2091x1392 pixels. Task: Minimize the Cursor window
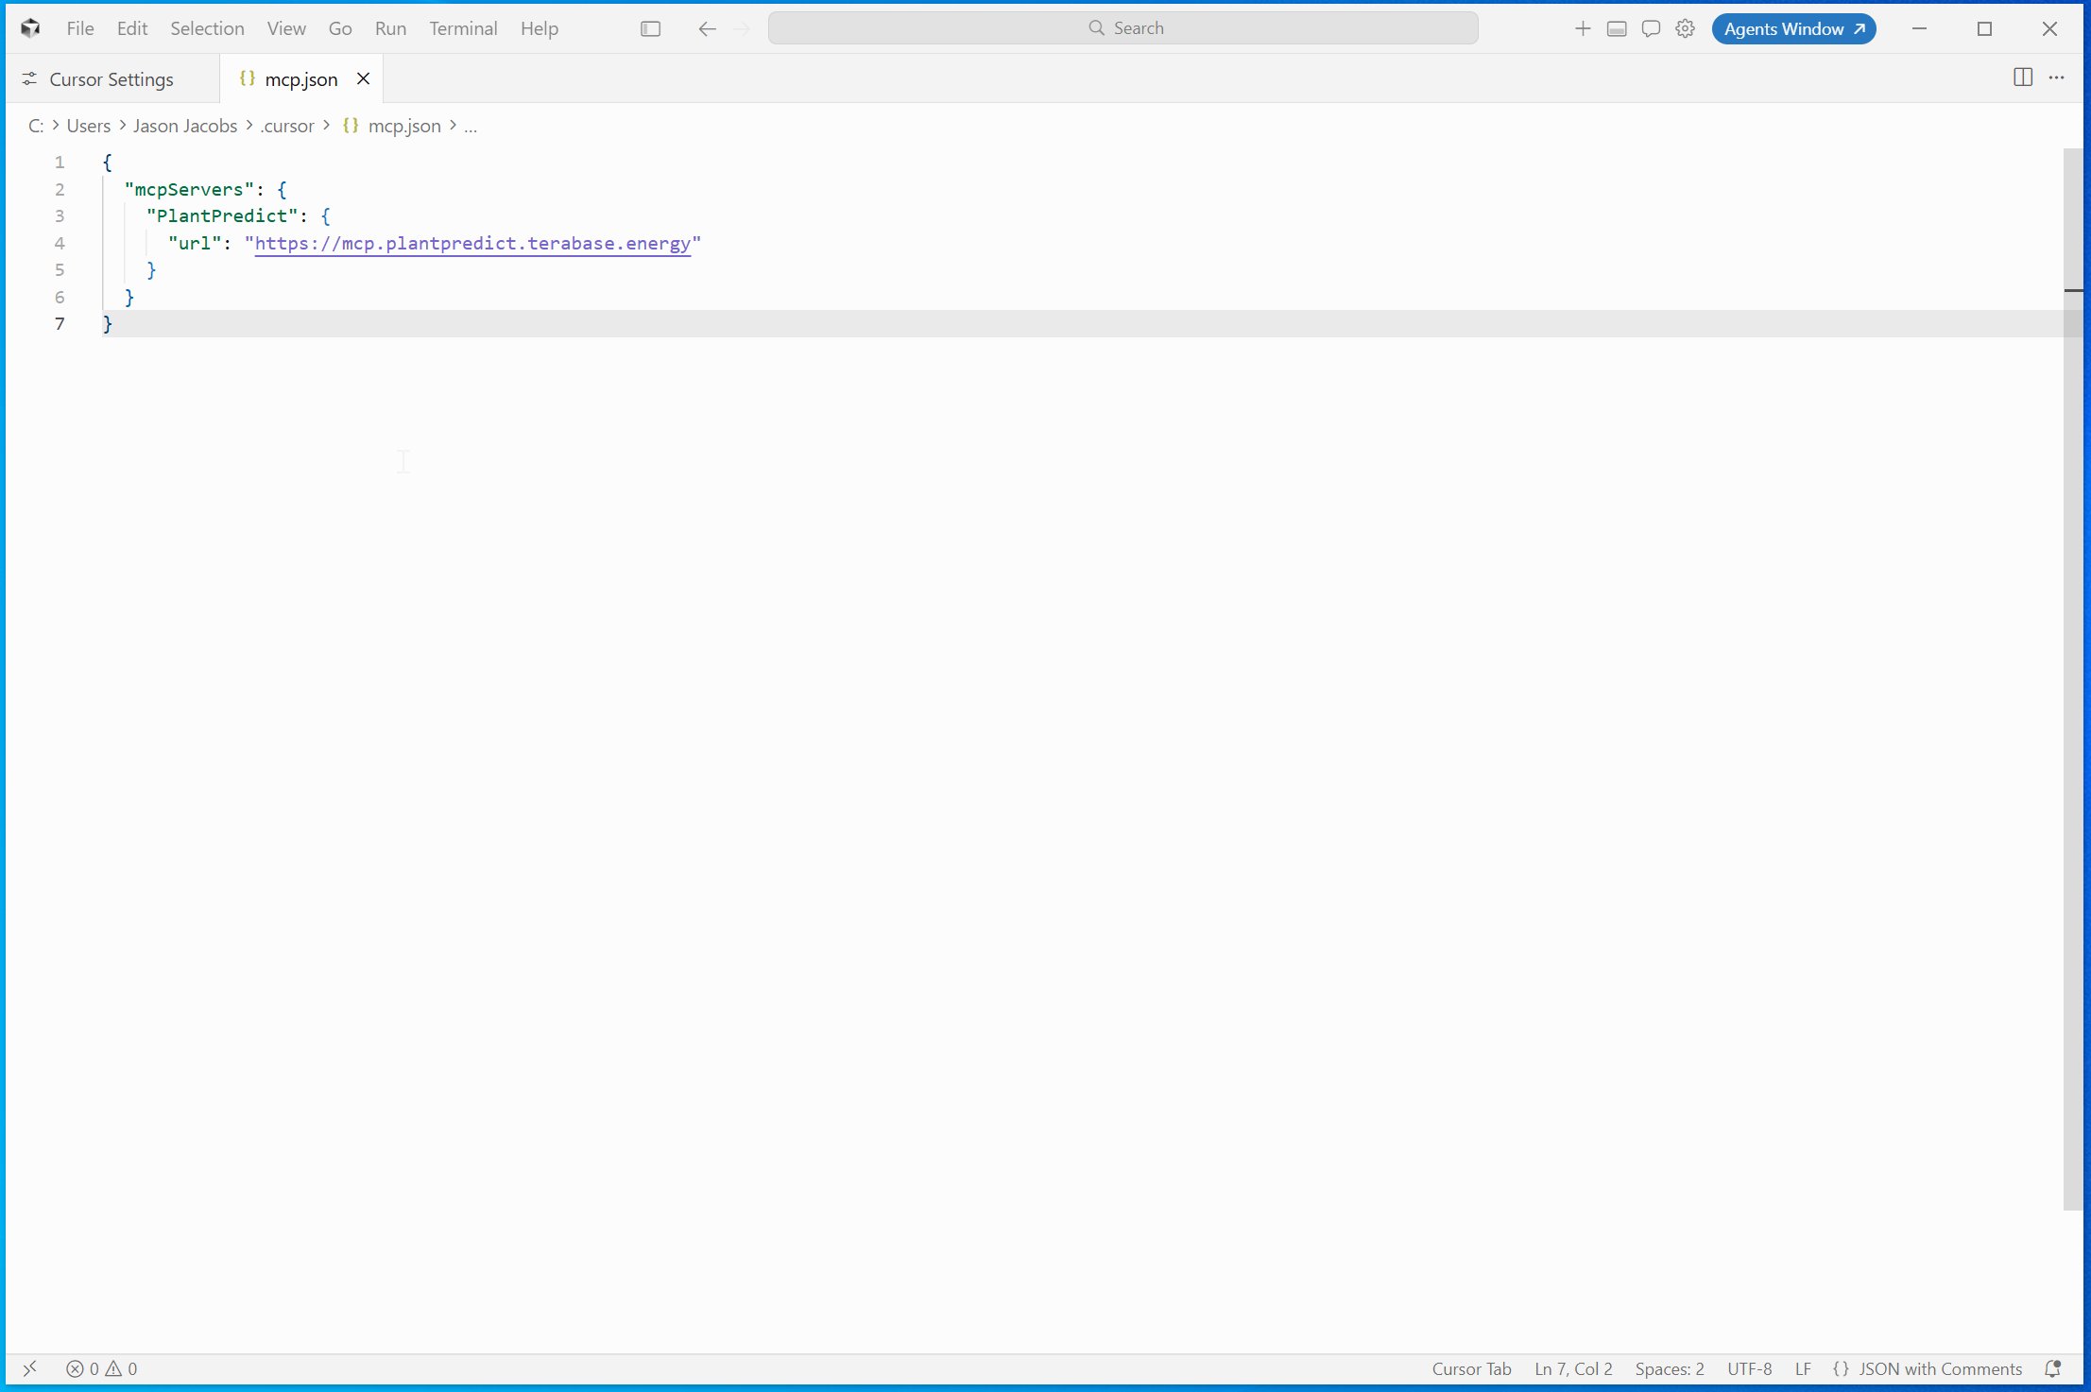[1919, 28]
